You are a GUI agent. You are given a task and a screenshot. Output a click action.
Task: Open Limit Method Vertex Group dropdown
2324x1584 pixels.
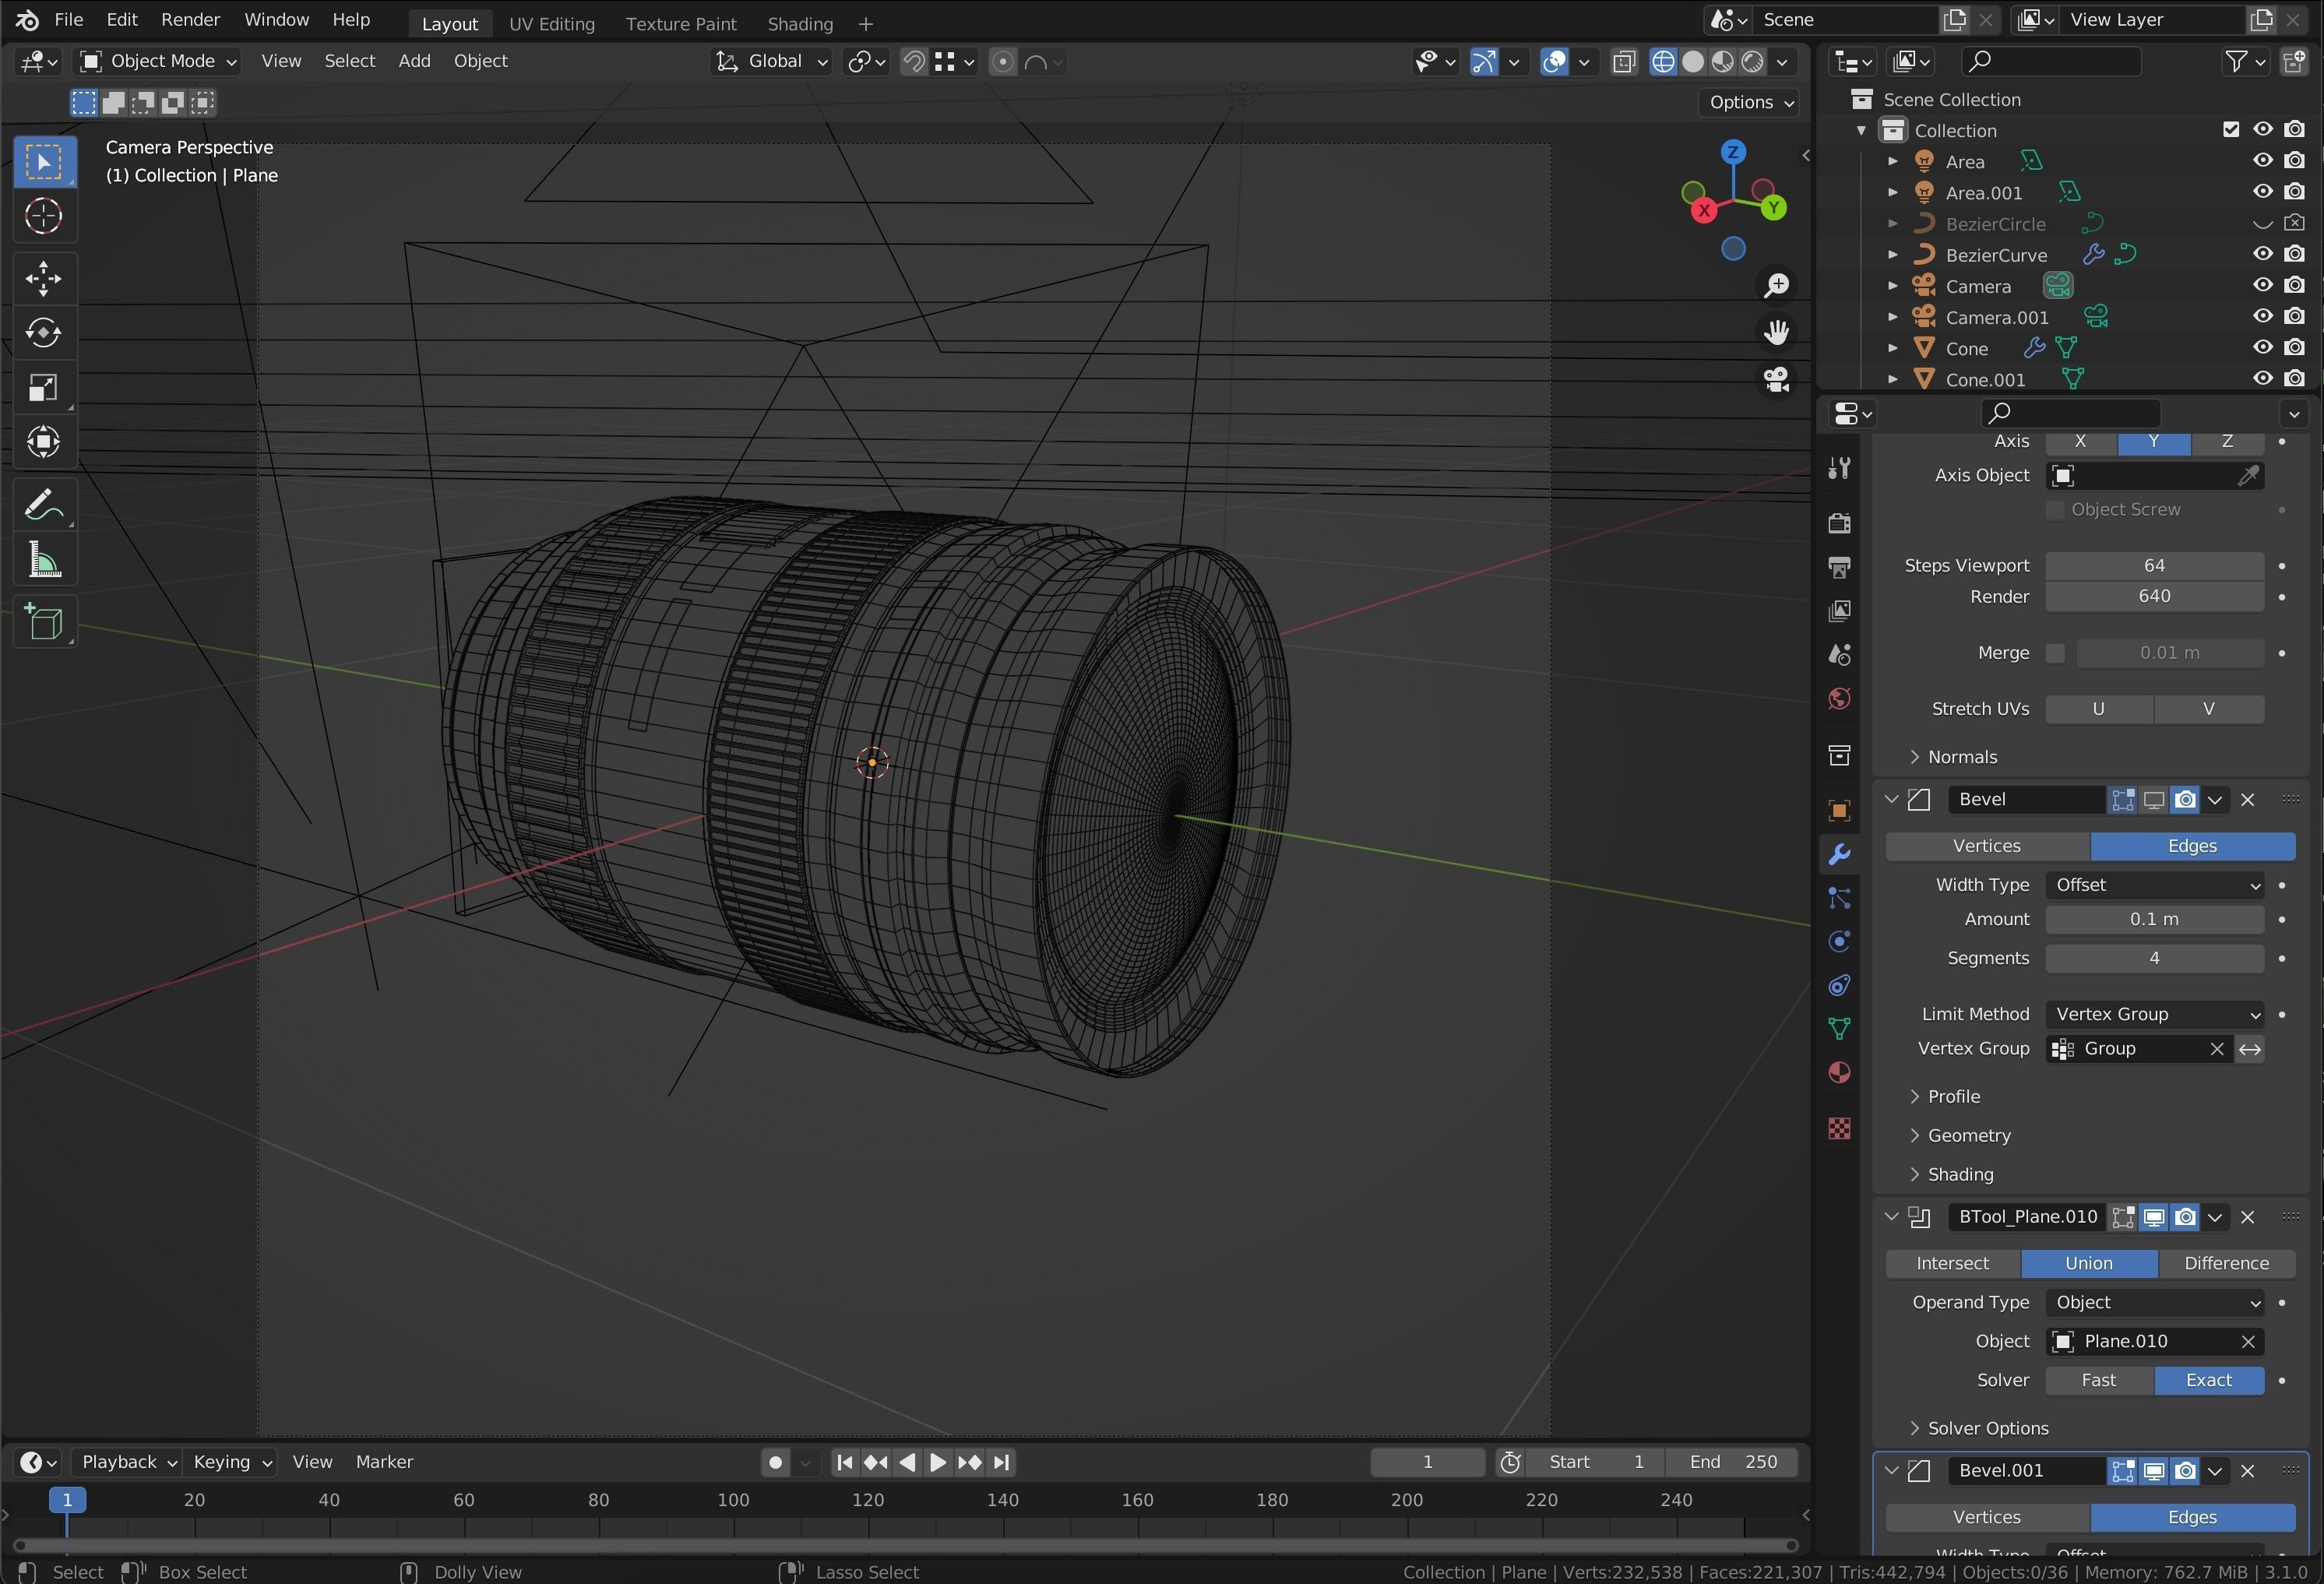tap(2154, 1014)
